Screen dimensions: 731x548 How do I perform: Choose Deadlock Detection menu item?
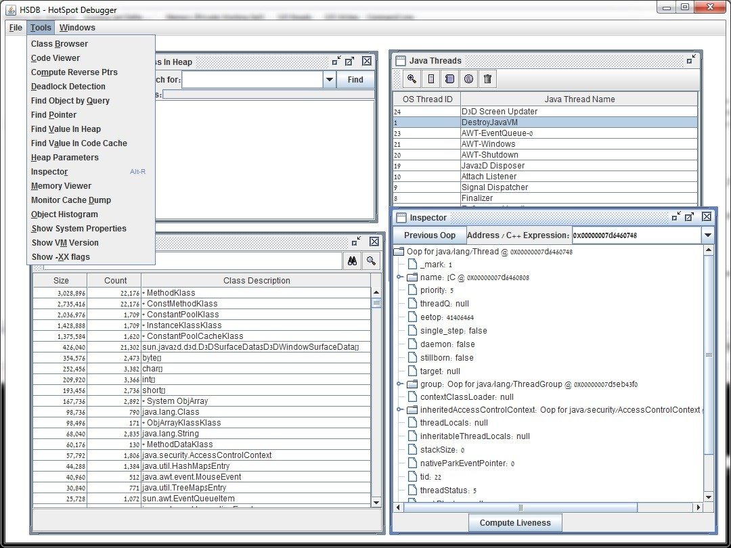click(x=91, y=86)
